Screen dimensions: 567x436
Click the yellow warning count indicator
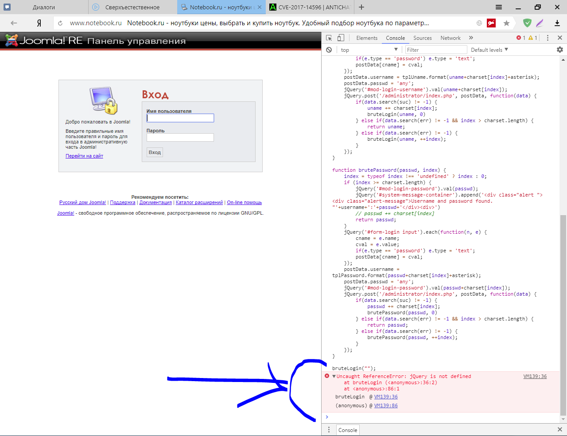[533, 38]
